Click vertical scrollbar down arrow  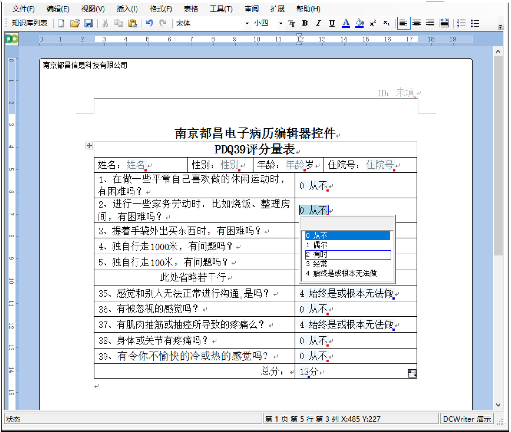point(498,405)
